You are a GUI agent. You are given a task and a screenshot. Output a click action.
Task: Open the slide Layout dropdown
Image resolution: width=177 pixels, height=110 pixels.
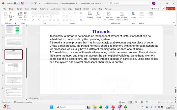26,13
